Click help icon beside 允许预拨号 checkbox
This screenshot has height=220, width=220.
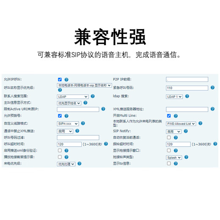[x=66, y=116]
